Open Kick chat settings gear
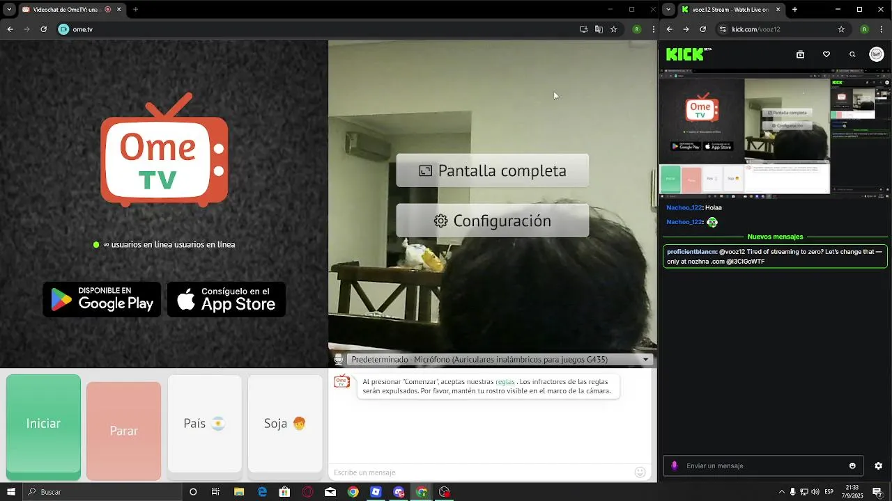The width and height of the screenshot is (892, 501). click(878, 466)
